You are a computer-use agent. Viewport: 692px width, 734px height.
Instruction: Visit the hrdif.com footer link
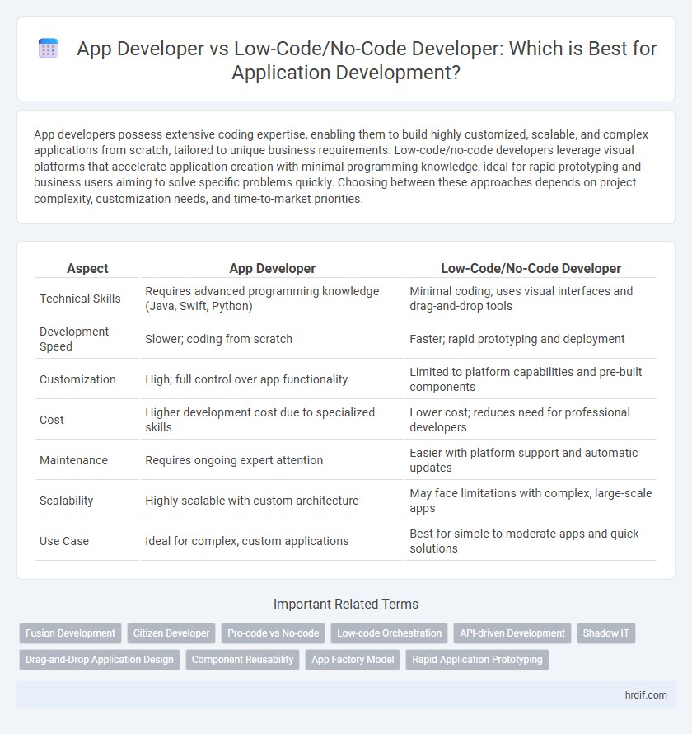(646, 695)
